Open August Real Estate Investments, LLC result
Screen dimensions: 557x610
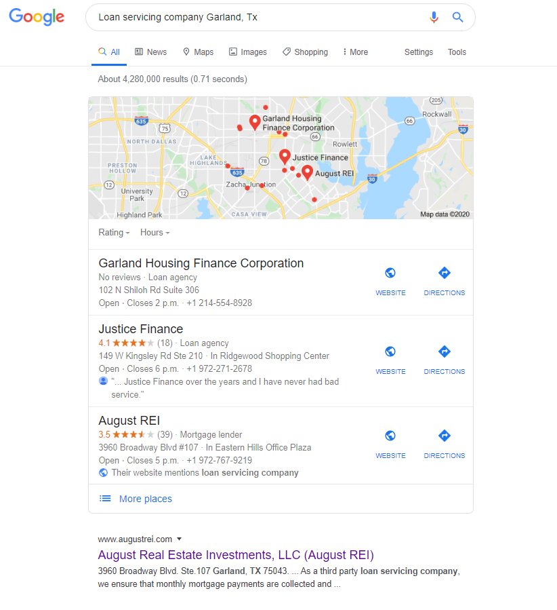click(236, 555)
